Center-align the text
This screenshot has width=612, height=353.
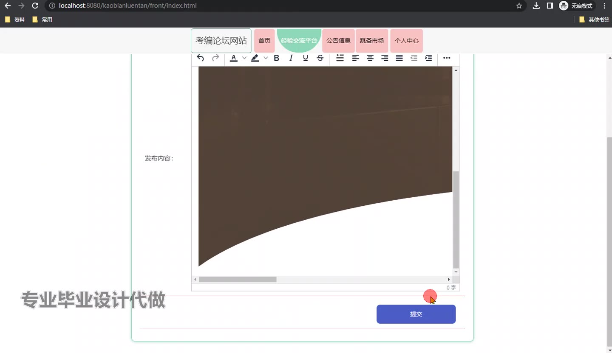tap(370, 58)
